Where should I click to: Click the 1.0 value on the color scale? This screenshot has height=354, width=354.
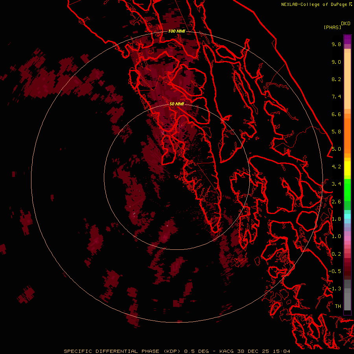[336, 236]
